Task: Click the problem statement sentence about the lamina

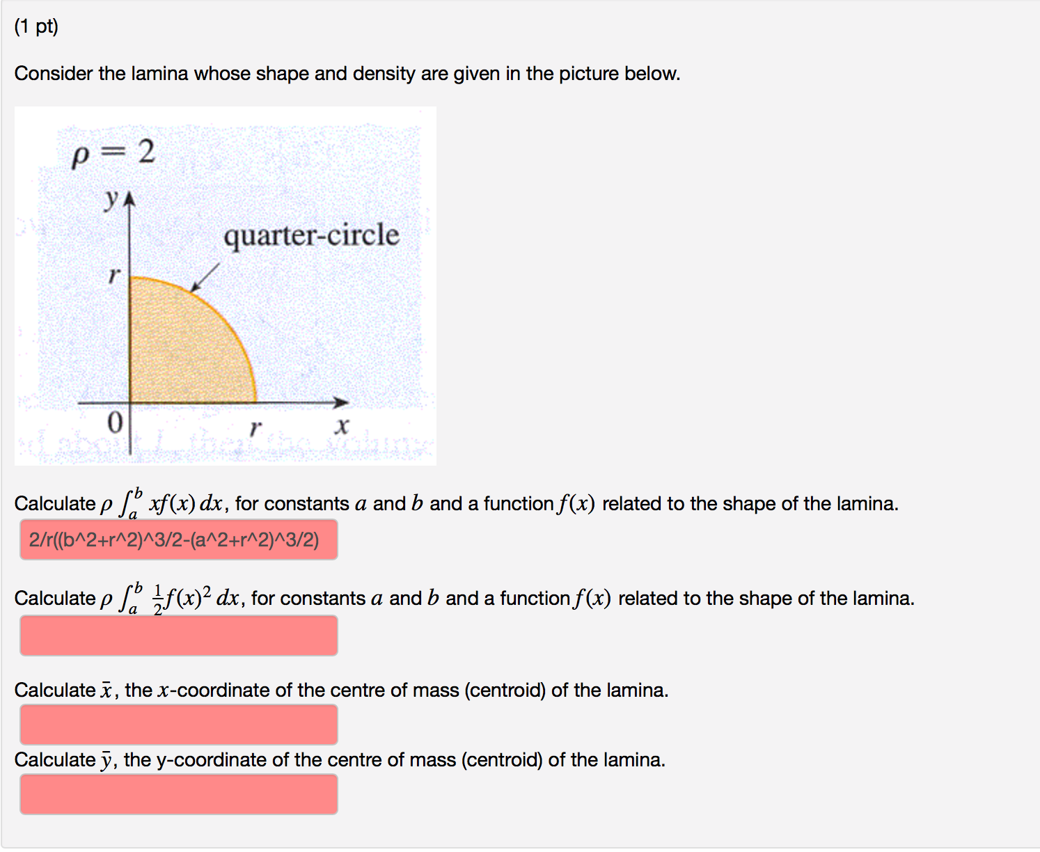Action: coord(347,73)
